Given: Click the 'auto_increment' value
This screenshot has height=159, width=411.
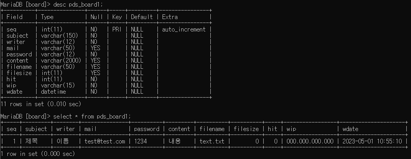Looking at the screenshot, I should [184, 30].
